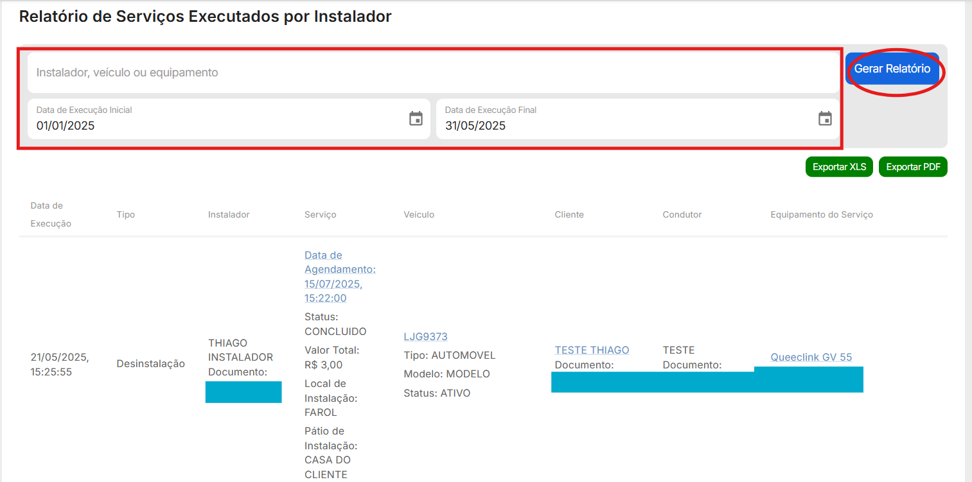
Task: Open scheduling details via Data de Agendamento link
Action: point(340,276)
